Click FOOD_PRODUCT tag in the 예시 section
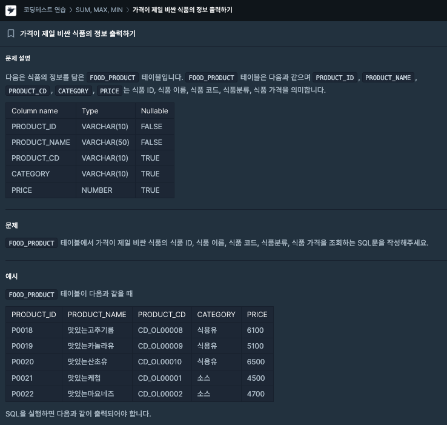This screenshot has height=425, width=447. pyautogui.click(x=31, y=295)
